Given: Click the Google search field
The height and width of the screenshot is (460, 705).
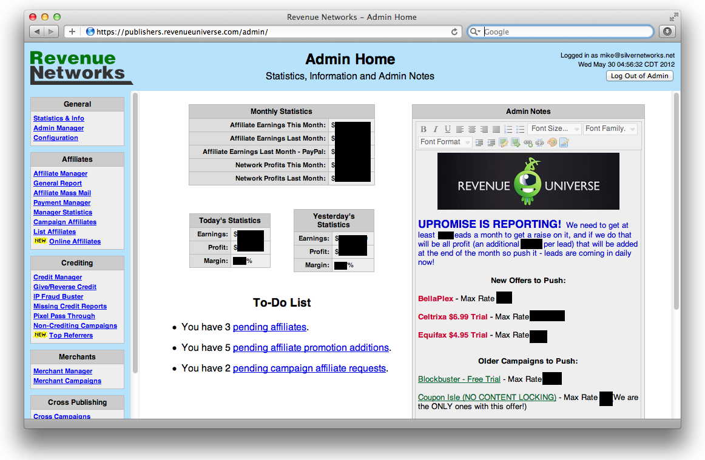Looking at the screenshot, I should 560,32.
